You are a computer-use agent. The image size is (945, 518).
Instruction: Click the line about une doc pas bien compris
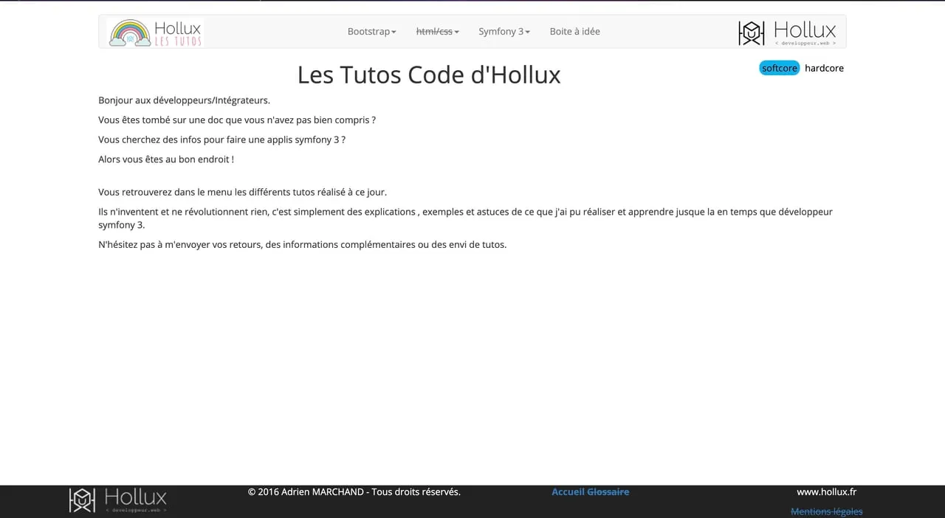pos(237,120)
